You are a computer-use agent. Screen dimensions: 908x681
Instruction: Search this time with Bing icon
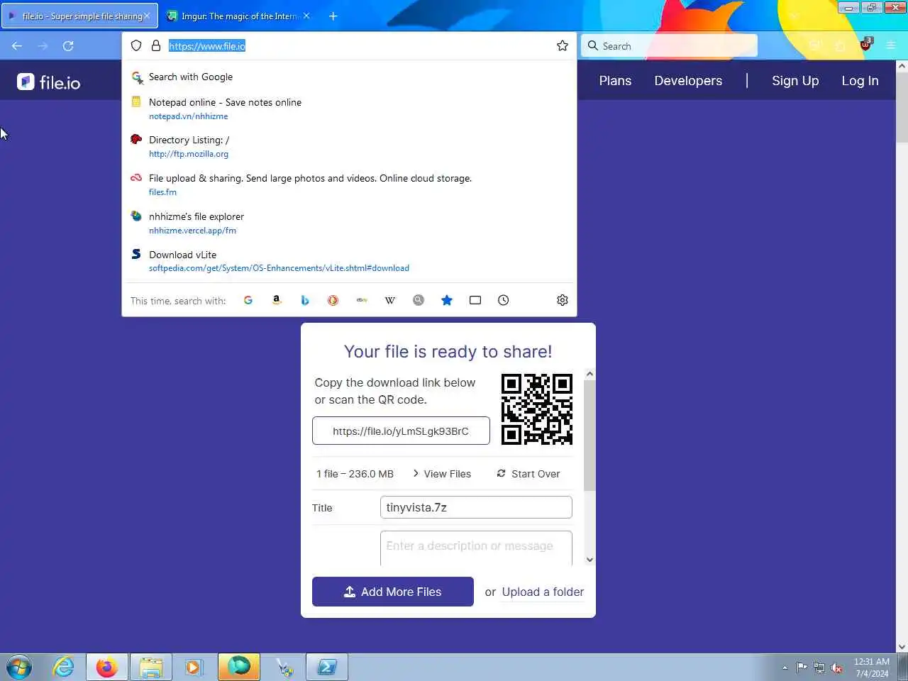coord(305,300)
